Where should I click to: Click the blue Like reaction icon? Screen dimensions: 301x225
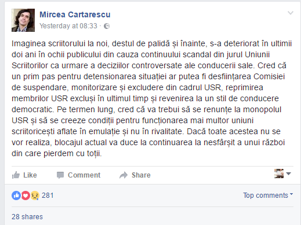click(16, 196)
